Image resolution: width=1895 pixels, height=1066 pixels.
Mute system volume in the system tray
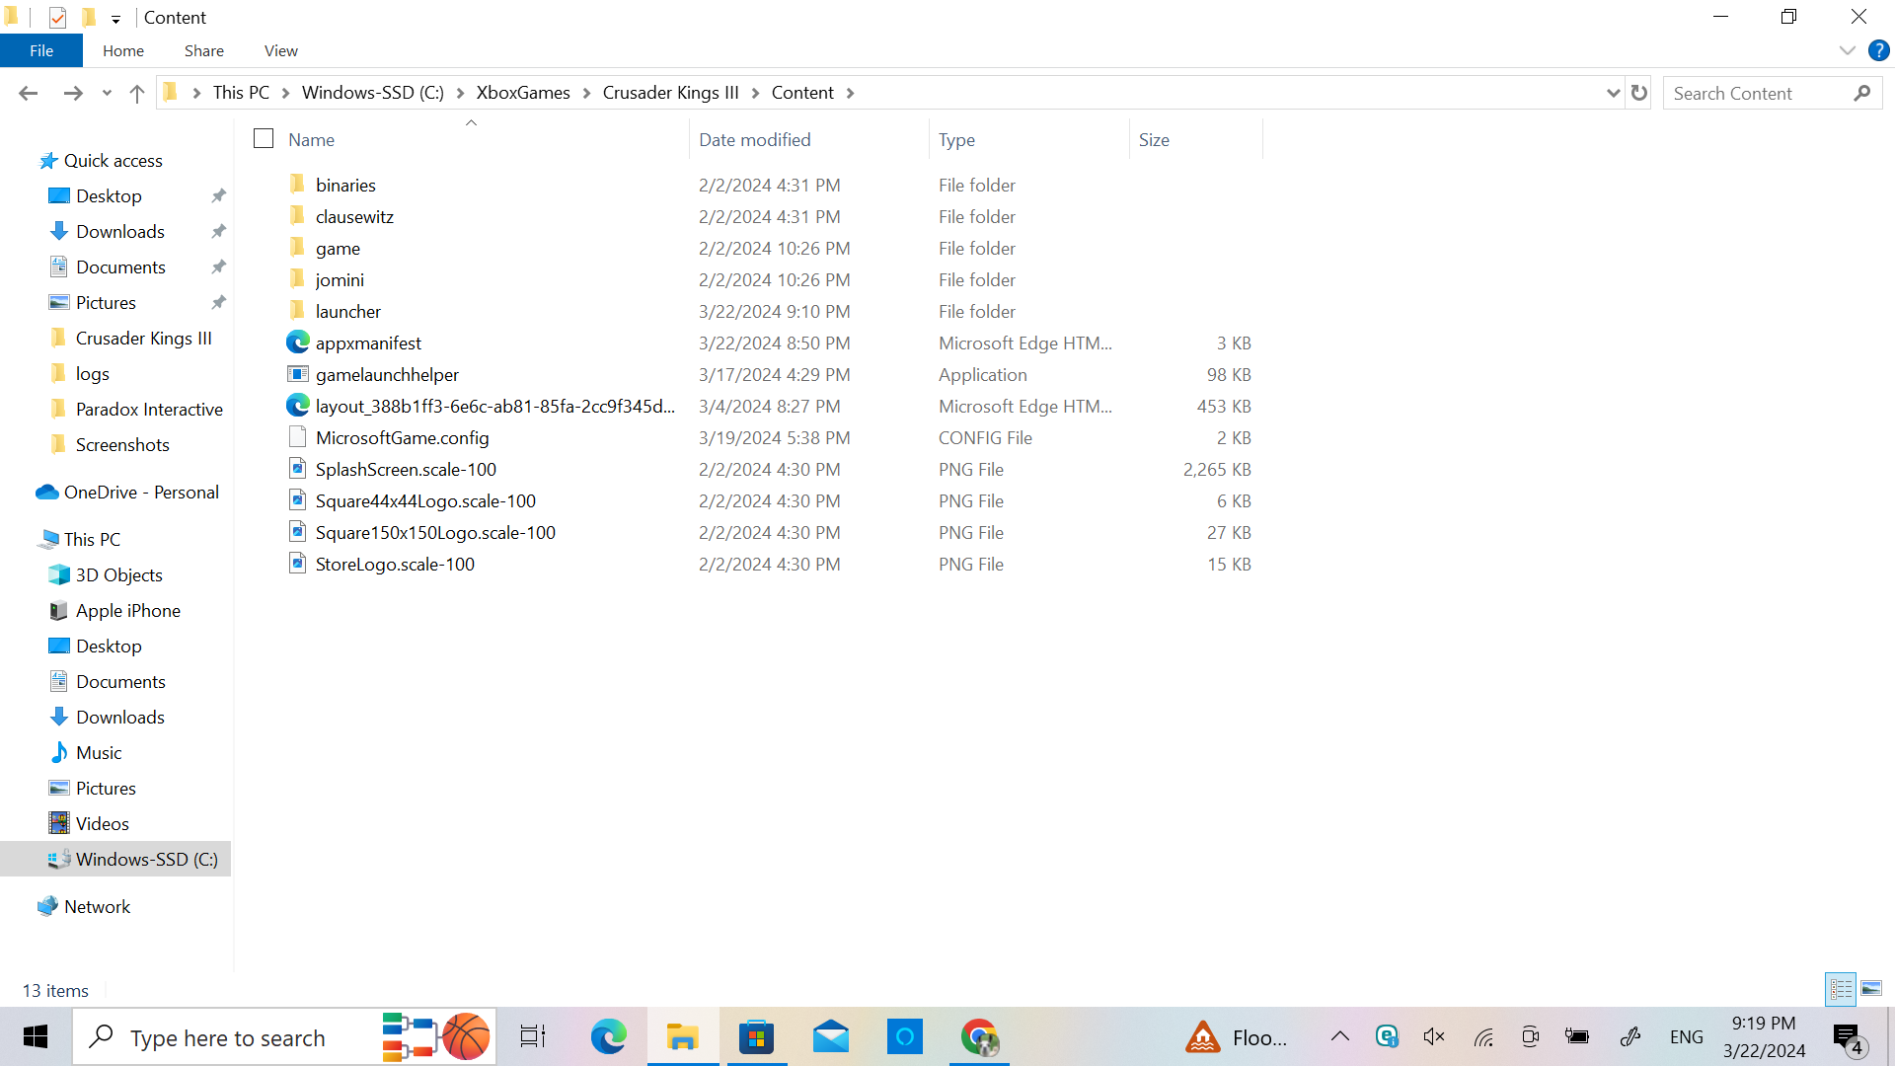1433,1036
